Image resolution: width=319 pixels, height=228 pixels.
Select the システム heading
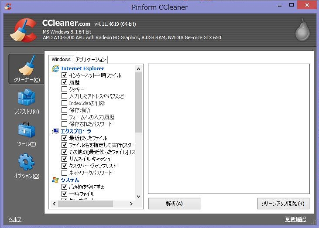70,180
